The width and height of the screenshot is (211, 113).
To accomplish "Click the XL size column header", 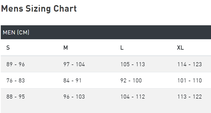I will (x=180, y=48).
